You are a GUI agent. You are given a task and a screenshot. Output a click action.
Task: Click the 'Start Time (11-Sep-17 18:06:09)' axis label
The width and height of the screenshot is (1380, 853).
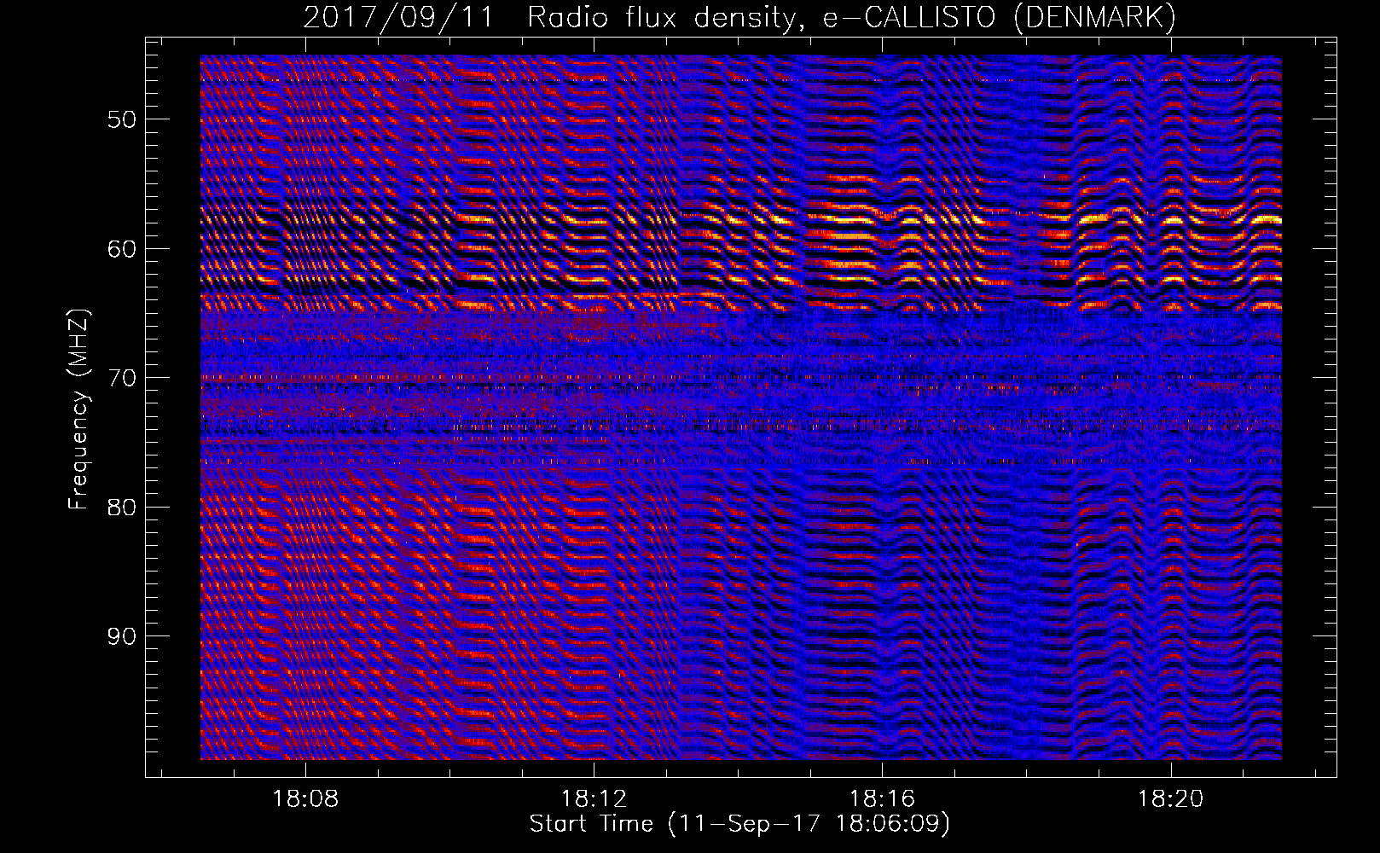pyautogui.click(x=739, y=824)
